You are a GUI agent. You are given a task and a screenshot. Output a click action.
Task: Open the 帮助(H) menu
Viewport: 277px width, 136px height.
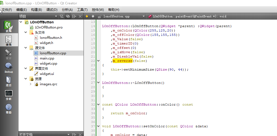tap(114, 10)
